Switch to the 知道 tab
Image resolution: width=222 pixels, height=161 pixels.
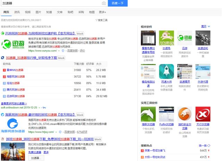coord(49,12)
